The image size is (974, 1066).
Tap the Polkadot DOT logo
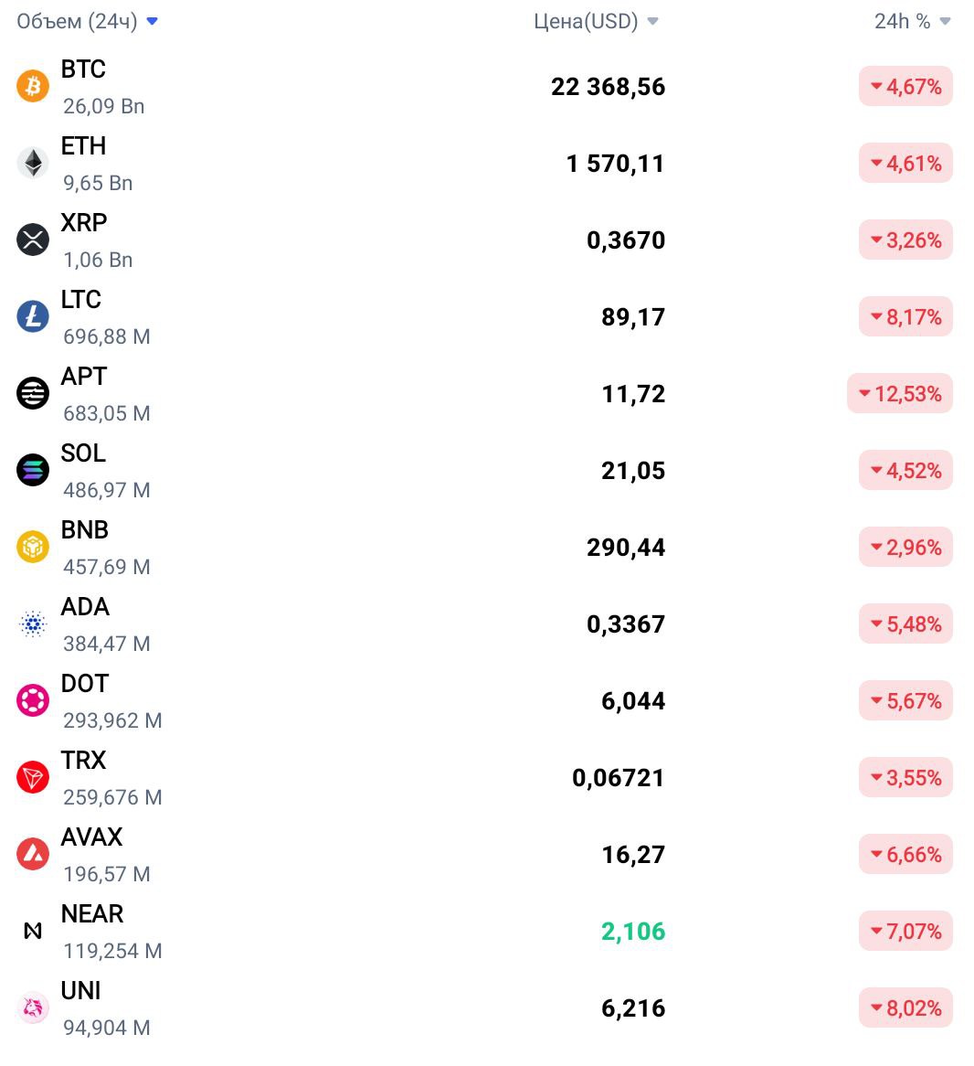pyautogui.click(x=33, y=701)
